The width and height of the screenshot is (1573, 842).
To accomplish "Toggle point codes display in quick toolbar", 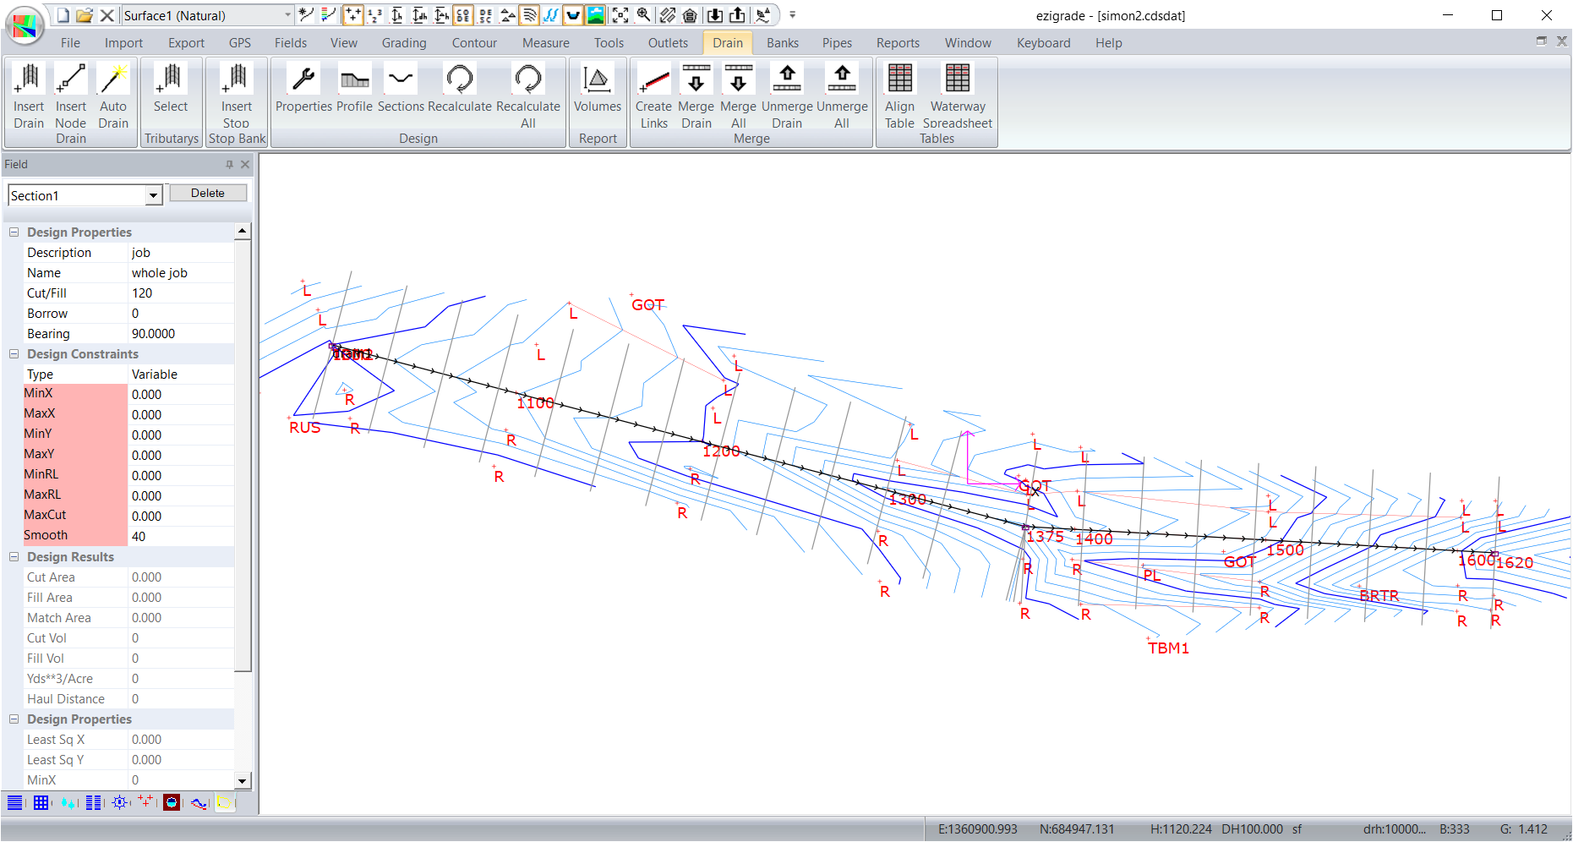I will [x=463, y=15].
